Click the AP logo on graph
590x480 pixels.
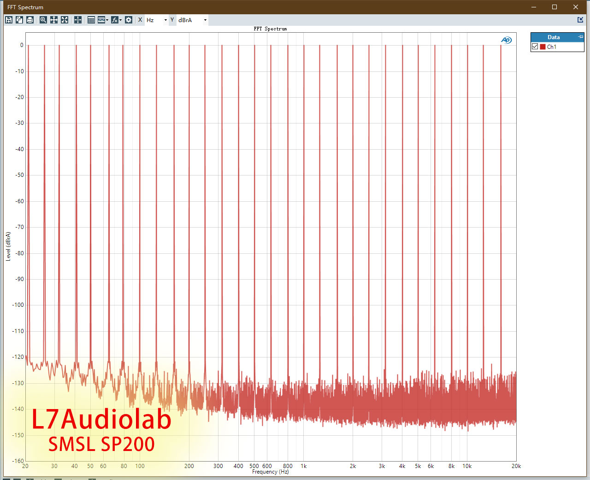point(506,40)
